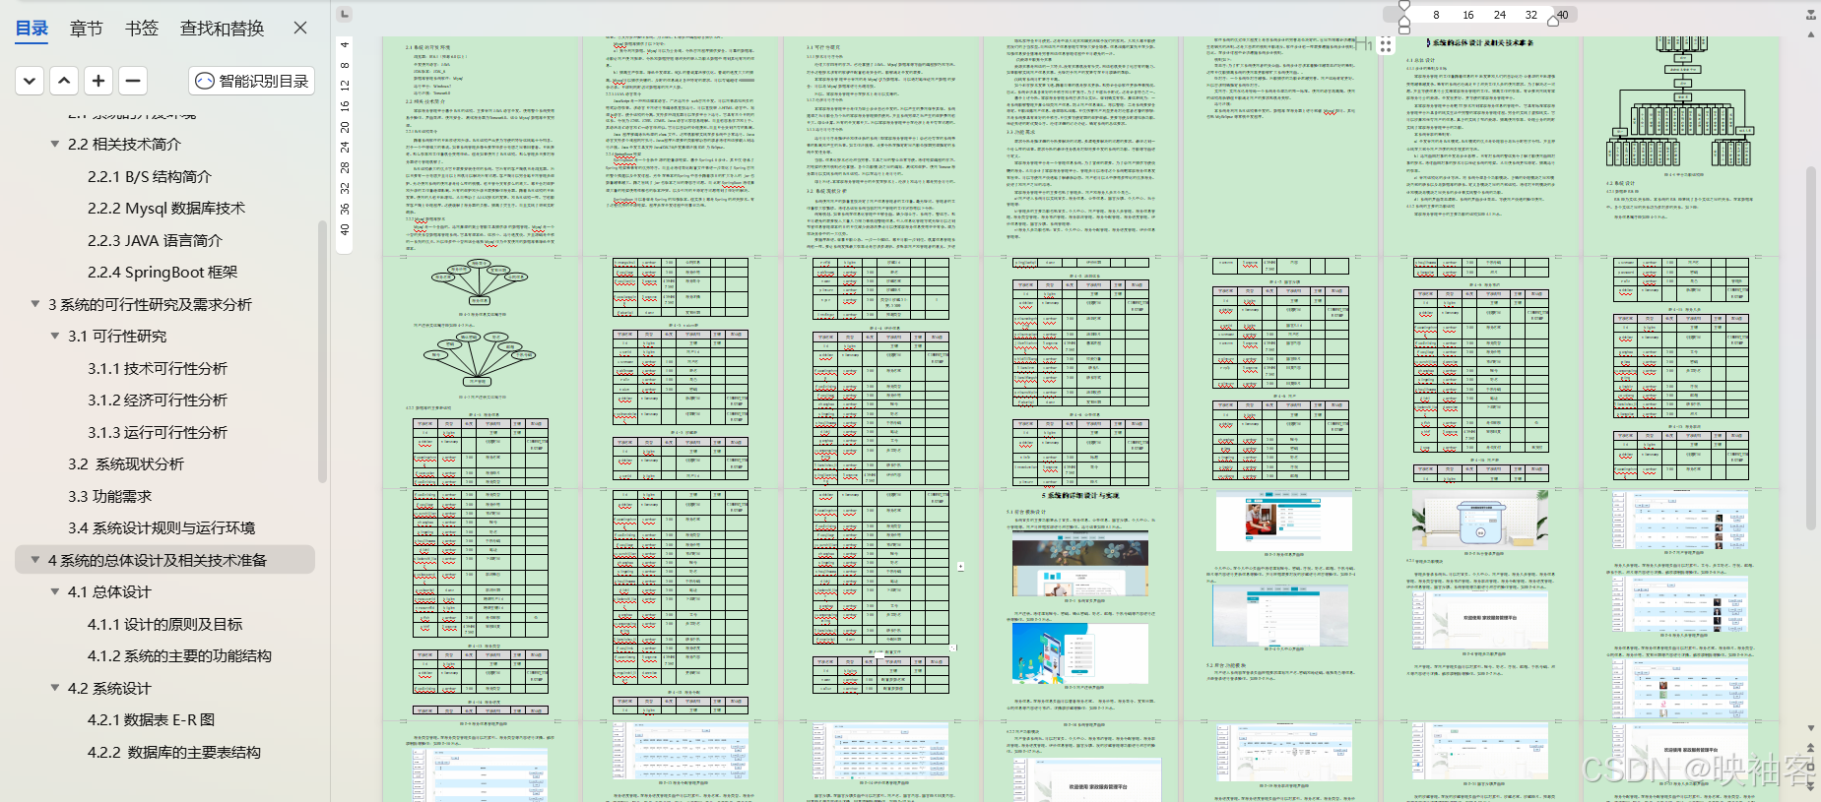Select 3.2 系统现状分析 in outline
The image size is (1821, 802).
click(126, 463)
